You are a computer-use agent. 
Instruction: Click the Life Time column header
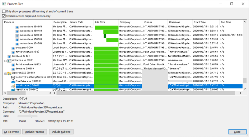click(x=106, y=22)
